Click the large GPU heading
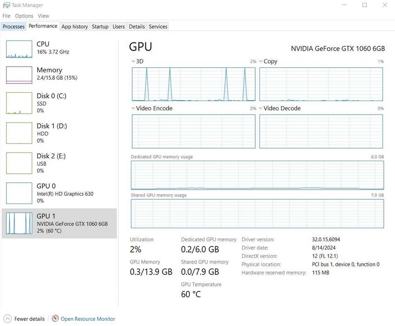The height and width of the screenshot is (326, 395). (x=140, y=47)
